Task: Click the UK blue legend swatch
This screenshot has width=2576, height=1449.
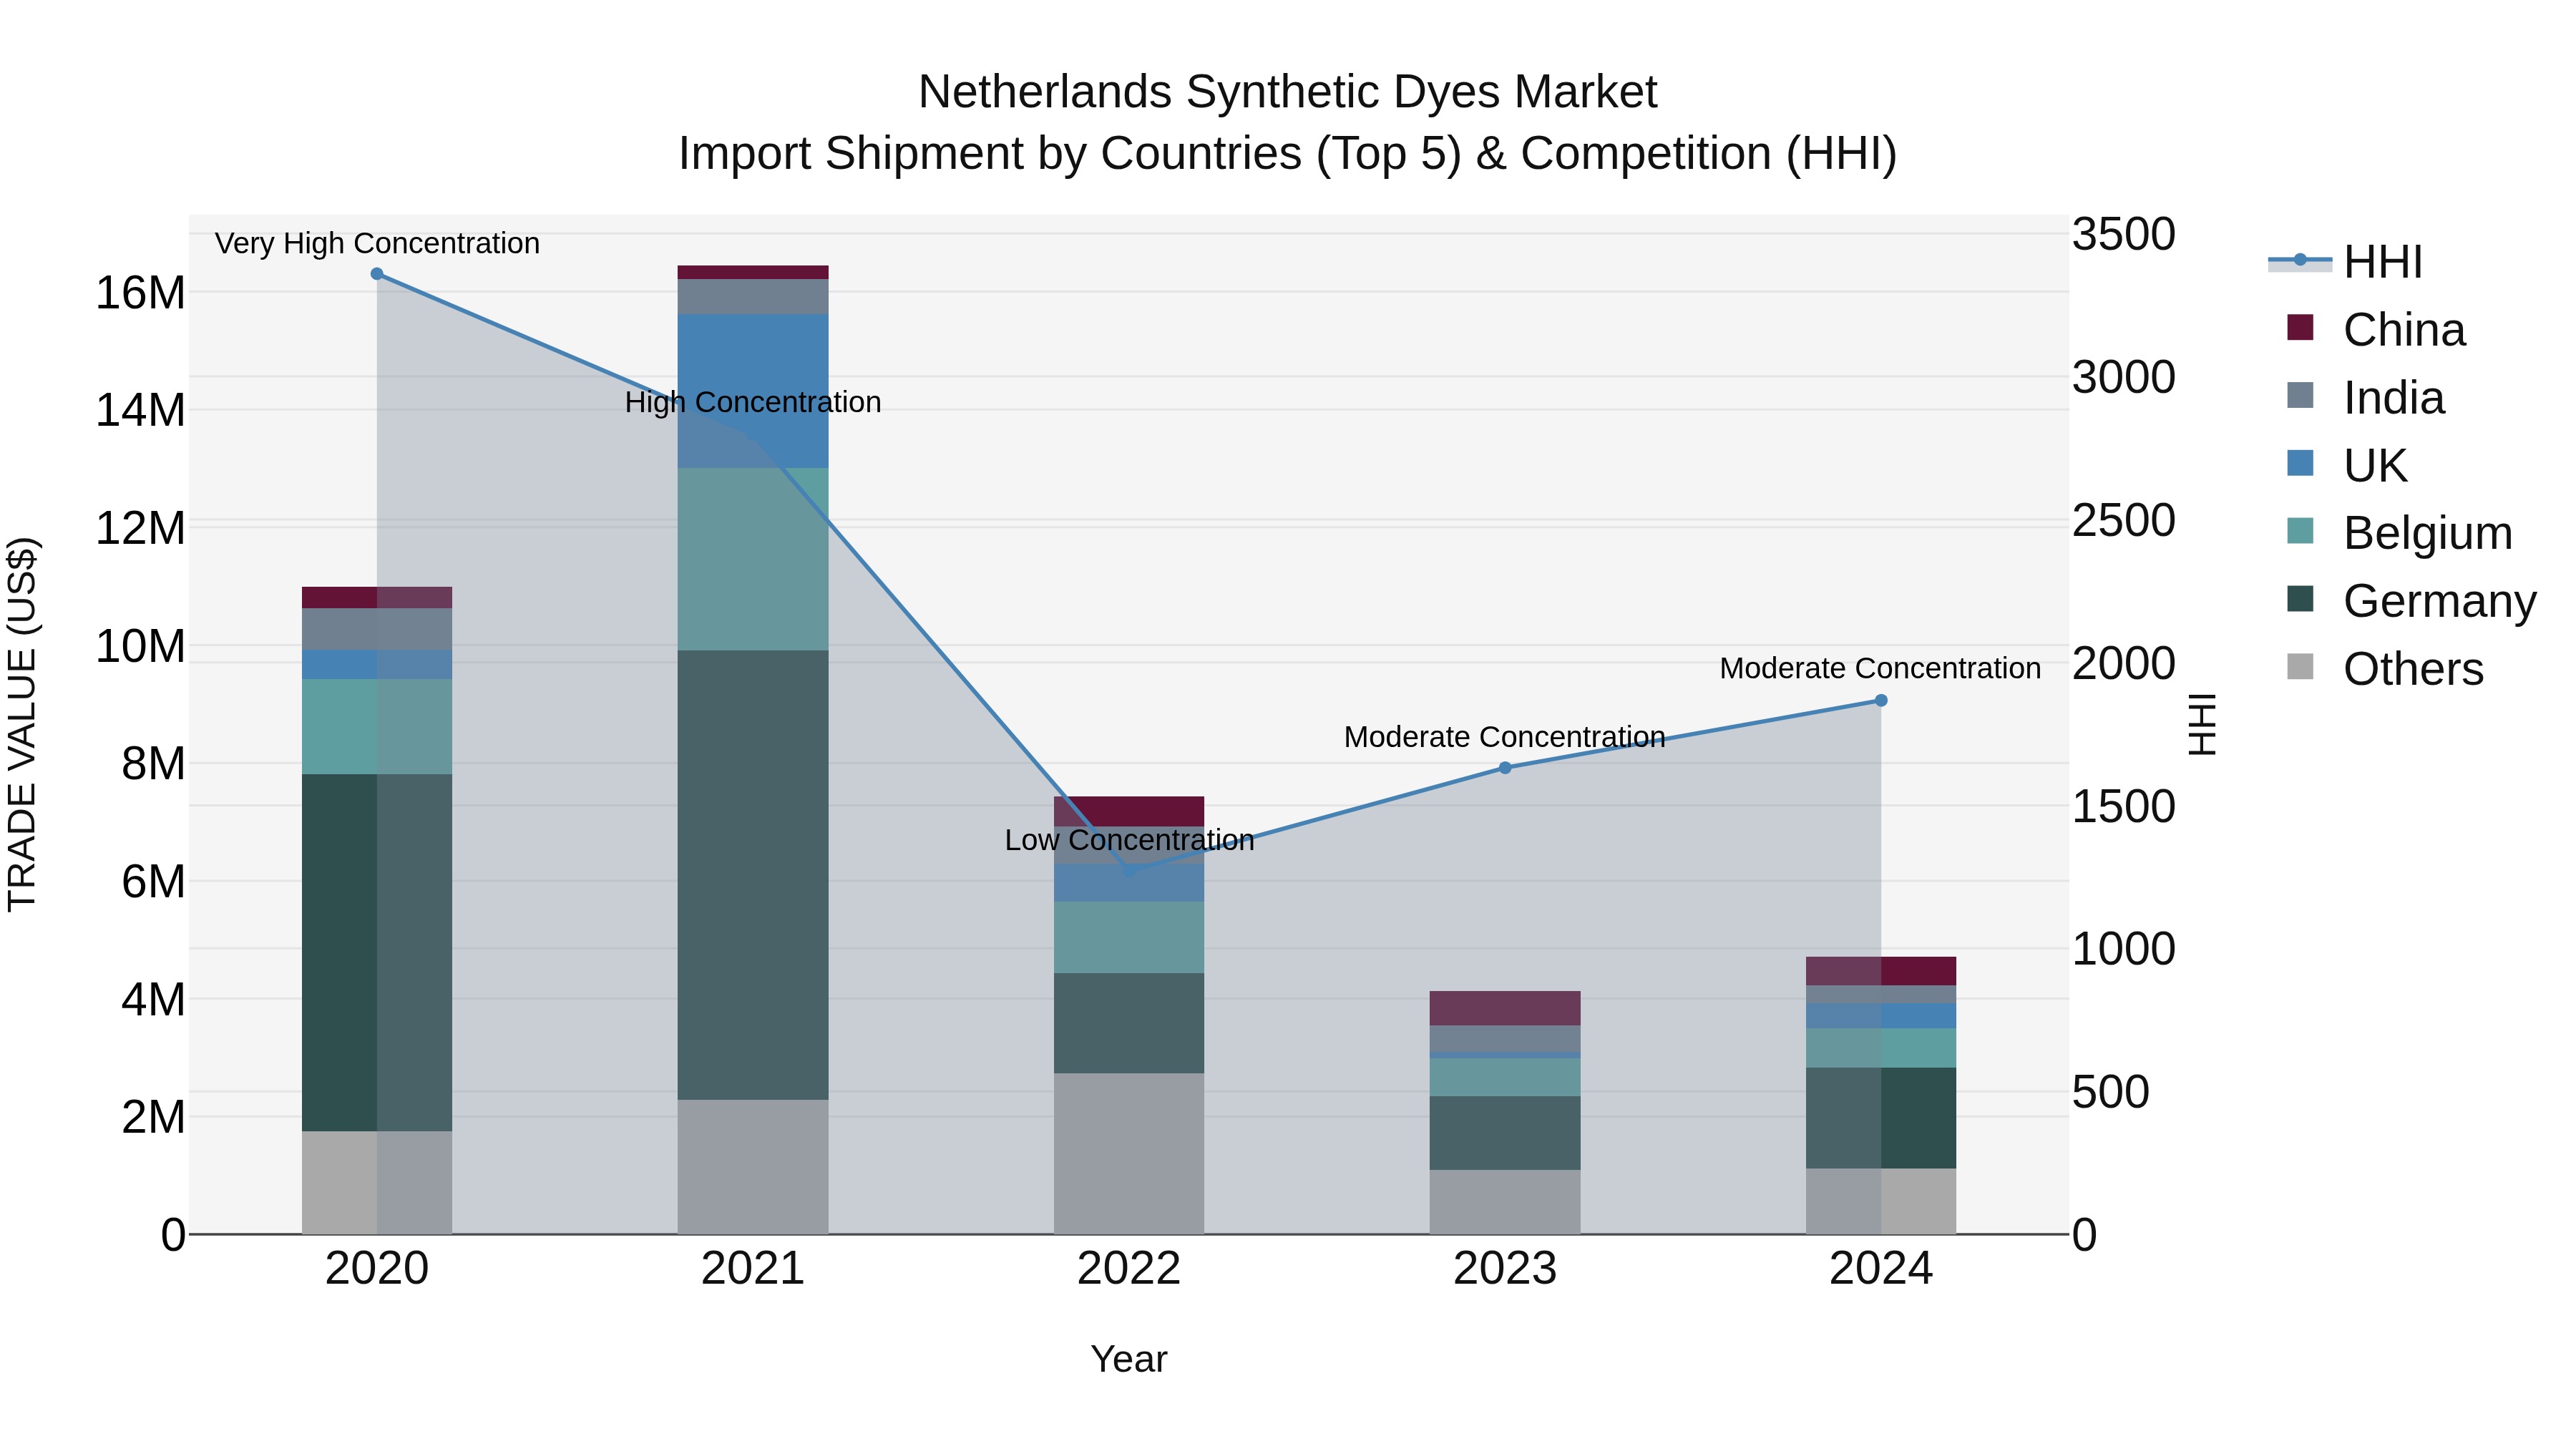Action: tap(2300, 463)
